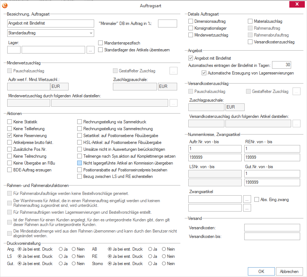Check Teilmenge nach Sys.aktion auf Komplettmenge setzen
The image size is (307, 277).
pyautogui.click(x=79, y=156)
